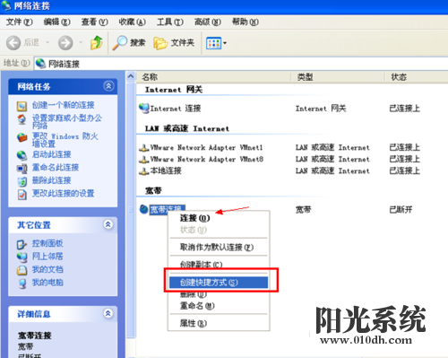Click the 启动此连接 link
This screenshot has height=358, width=448.
(x=52, y=154)
